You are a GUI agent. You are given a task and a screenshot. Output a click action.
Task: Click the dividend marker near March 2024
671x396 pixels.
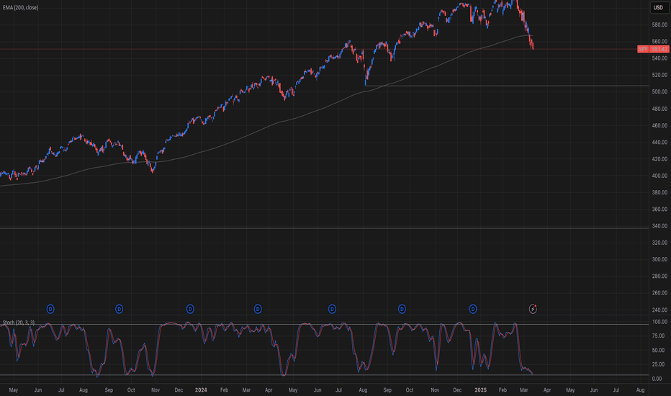pyautogui.click(x=258, y=309)
